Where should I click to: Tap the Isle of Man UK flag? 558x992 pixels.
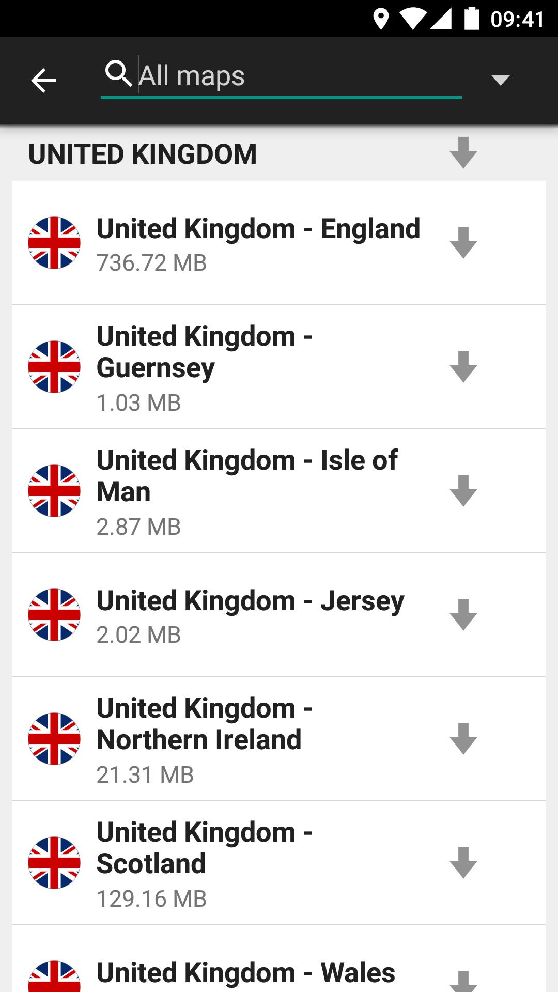click(54, 490)
